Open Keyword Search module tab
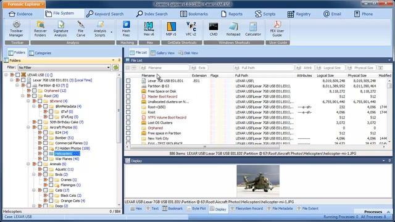This screenshot has height=222, width=395. tap(105, 14)
